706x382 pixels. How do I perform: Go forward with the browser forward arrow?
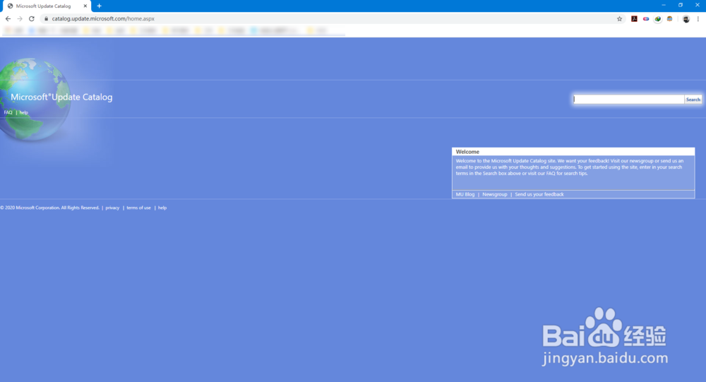(19, 19)
